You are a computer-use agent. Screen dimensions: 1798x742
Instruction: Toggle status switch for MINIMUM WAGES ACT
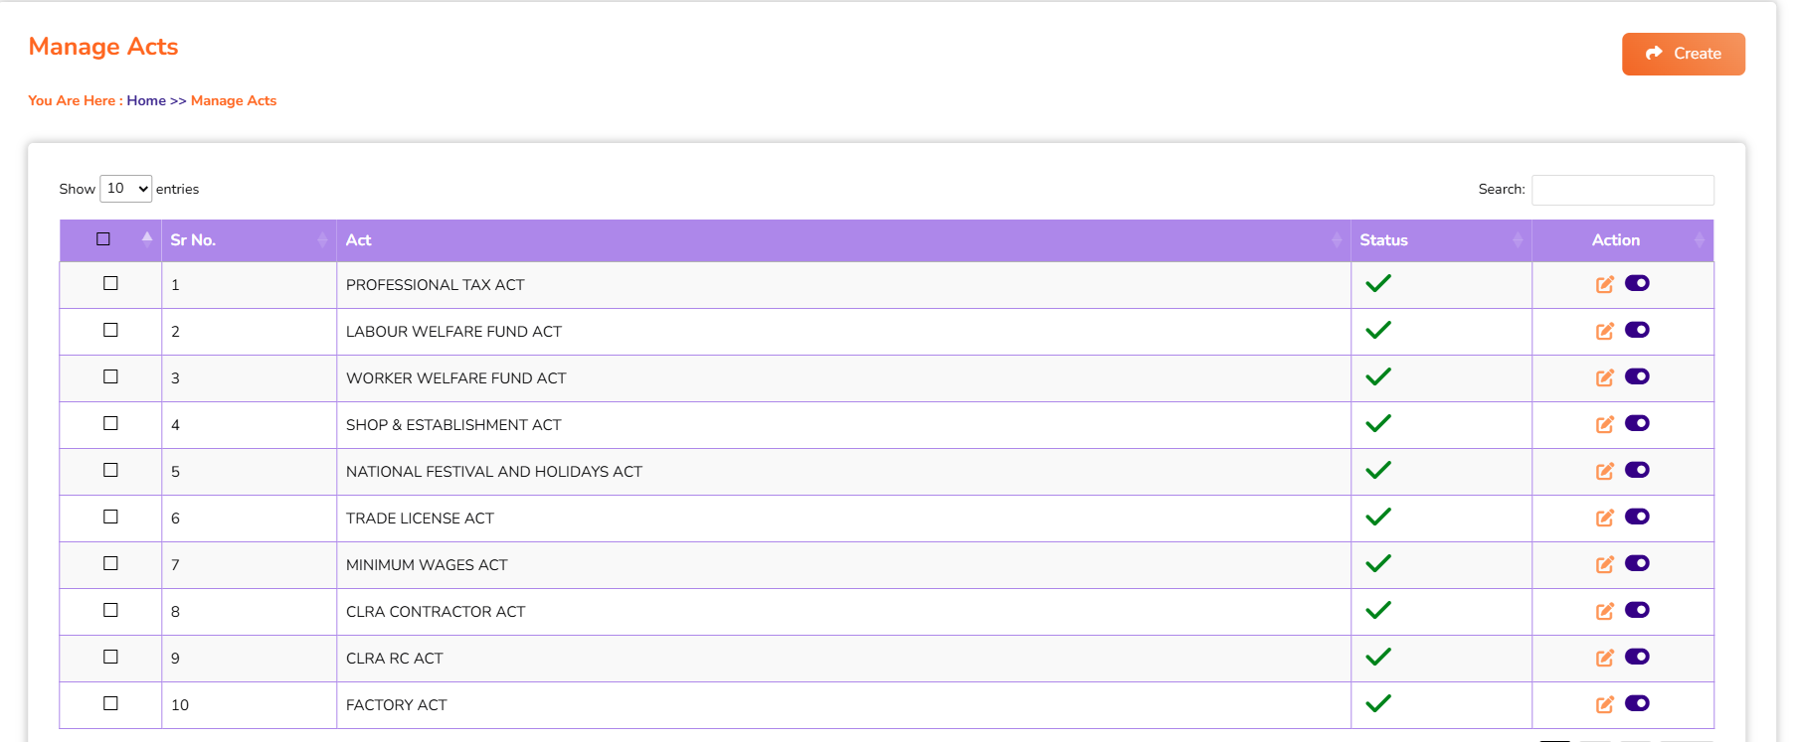[1637, 563]
